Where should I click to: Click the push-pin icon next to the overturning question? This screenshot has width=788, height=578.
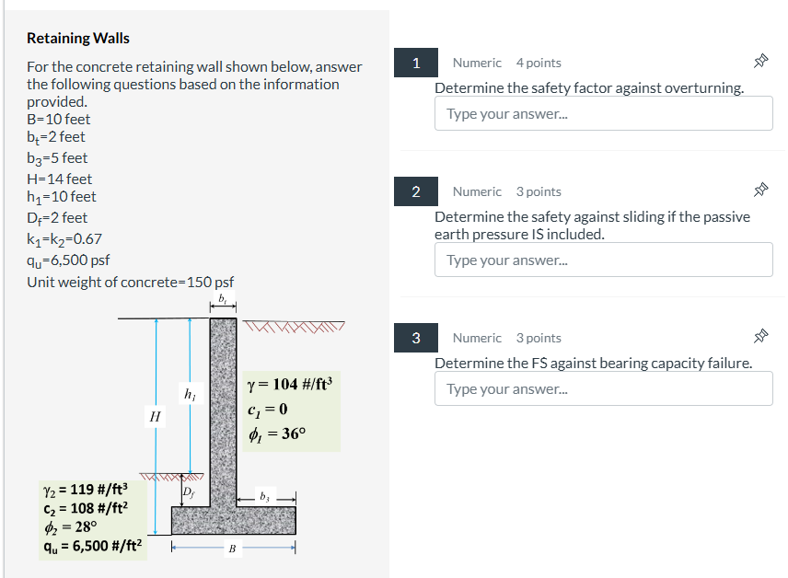point(761,61)
